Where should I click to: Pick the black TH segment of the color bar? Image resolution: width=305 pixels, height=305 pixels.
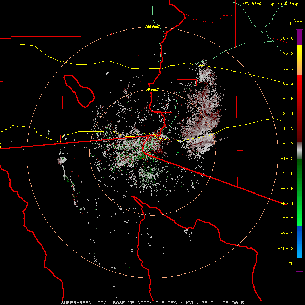click(x=299, y=264)
